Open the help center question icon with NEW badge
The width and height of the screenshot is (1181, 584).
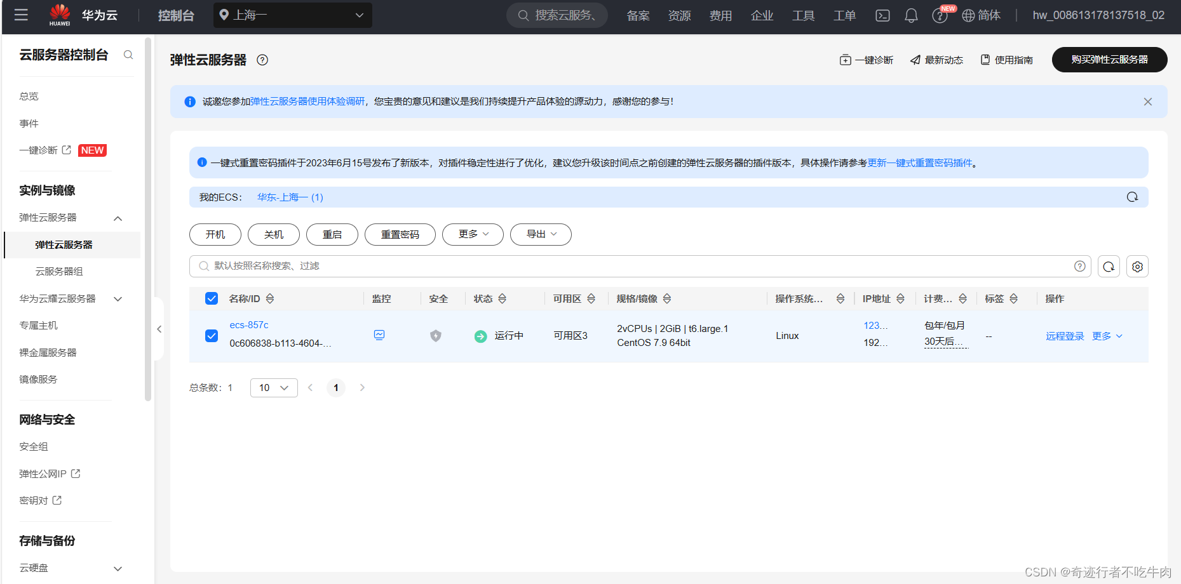(940, 15)
